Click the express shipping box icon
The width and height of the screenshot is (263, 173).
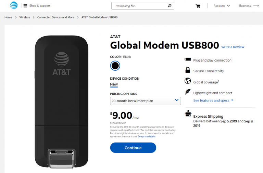tap(188, 114)
